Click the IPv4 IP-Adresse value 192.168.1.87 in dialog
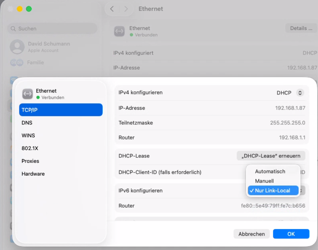Screen dimensions: 318x250 coord(290,108)
